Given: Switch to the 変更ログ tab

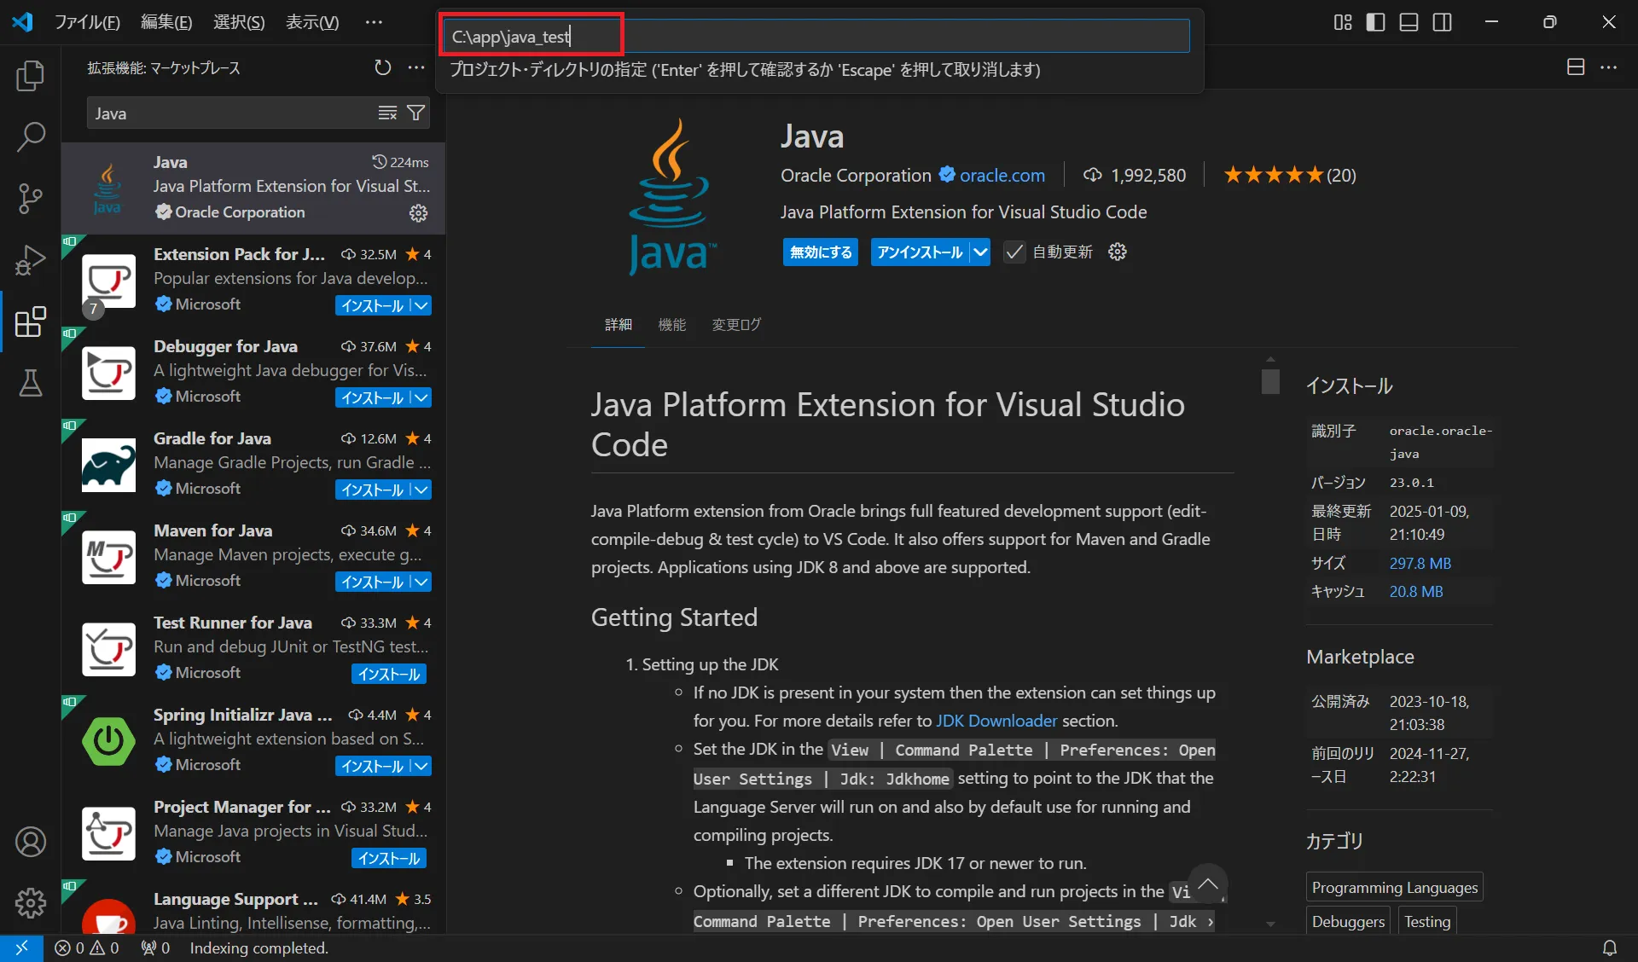Looking at the screenshot, I should 736,325.
